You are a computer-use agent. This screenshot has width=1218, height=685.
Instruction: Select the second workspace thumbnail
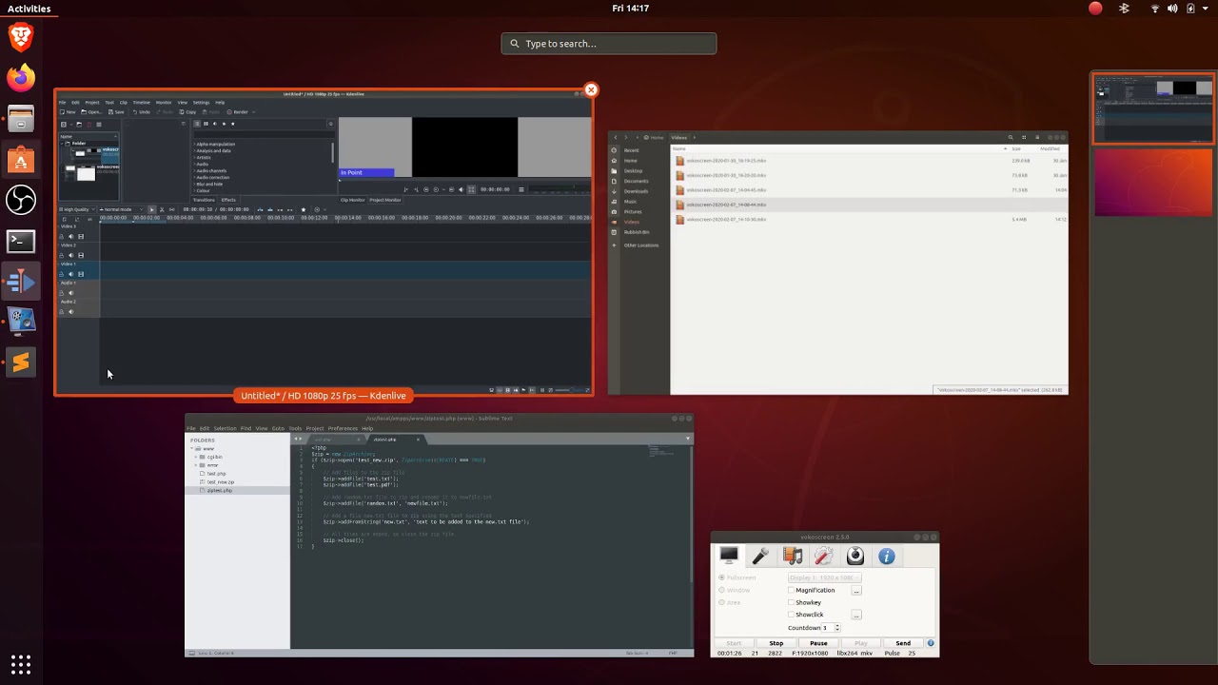point(1154,183)
